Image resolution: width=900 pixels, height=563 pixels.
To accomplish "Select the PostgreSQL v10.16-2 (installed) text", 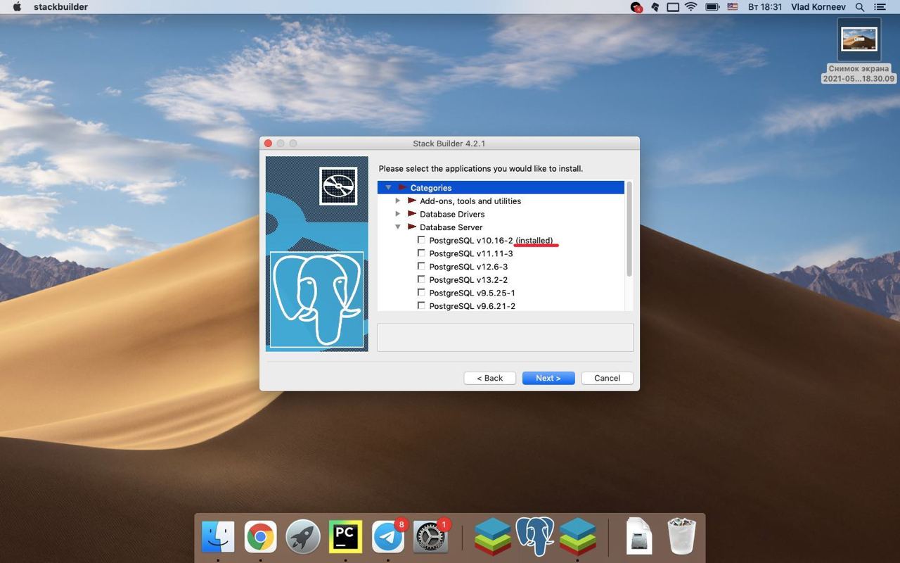I will click(x=491, y=241).
